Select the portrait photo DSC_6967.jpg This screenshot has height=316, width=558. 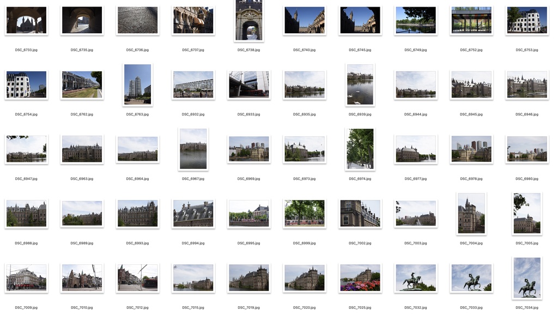tap(193, 149)
